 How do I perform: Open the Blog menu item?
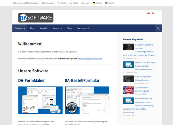[x=32, y=28]
